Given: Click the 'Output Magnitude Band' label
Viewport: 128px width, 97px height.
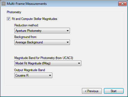Looking at the screenshot, I should [x=30, y=70].
